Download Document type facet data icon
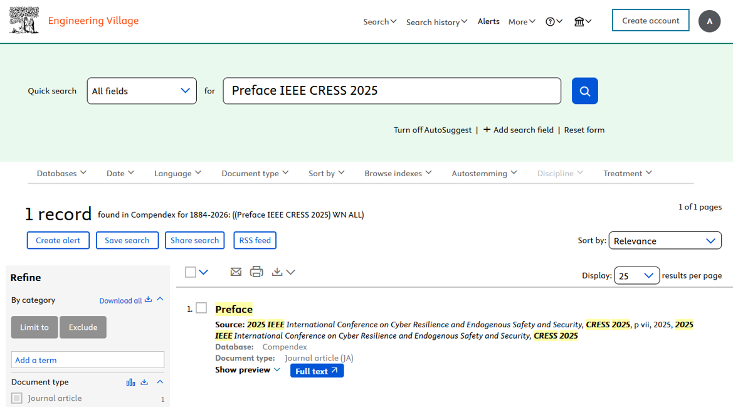 [x=144, y=383]
